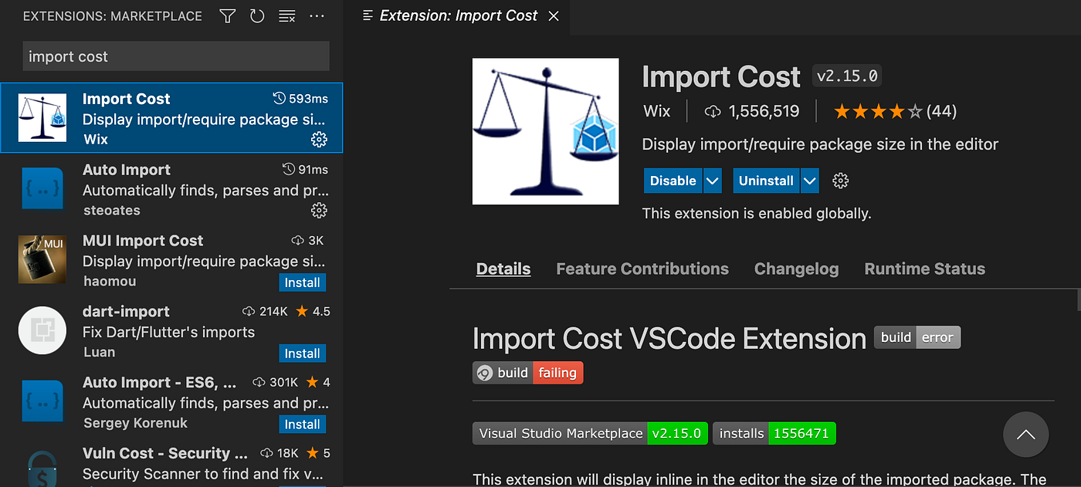Click the Import Cost scales thumbnail in list

click(42, 117)
